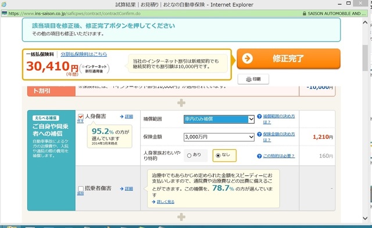The width and height of the screenshot is (372, 228).
Task: Click the 1,210円 price in 保険金額 row
Action: [x=323, y=137]
